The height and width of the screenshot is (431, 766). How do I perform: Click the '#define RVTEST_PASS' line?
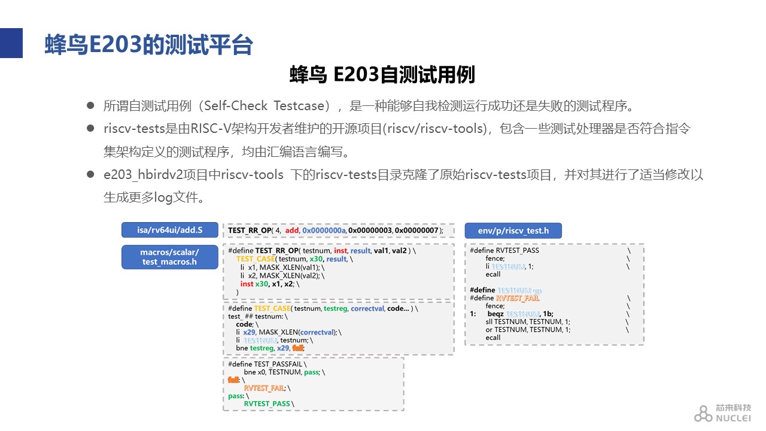click(x=504, y=251)
